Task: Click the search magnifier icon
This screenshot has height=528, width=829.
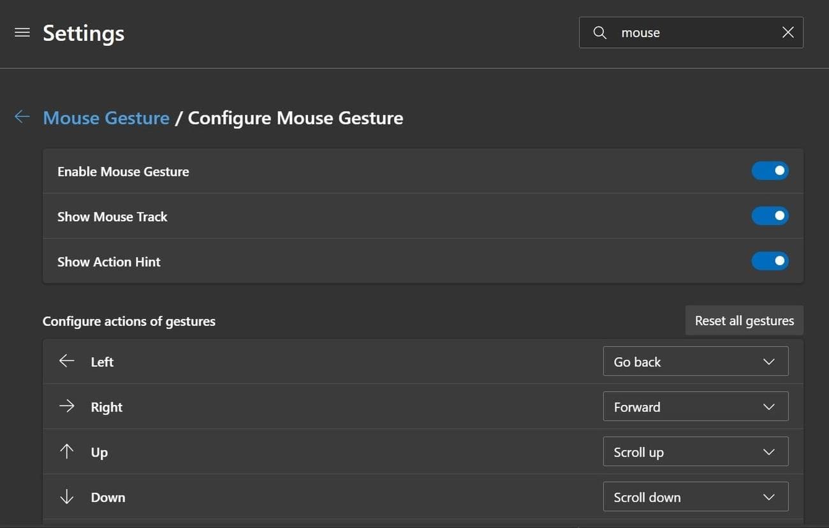Action: [599, 33]
